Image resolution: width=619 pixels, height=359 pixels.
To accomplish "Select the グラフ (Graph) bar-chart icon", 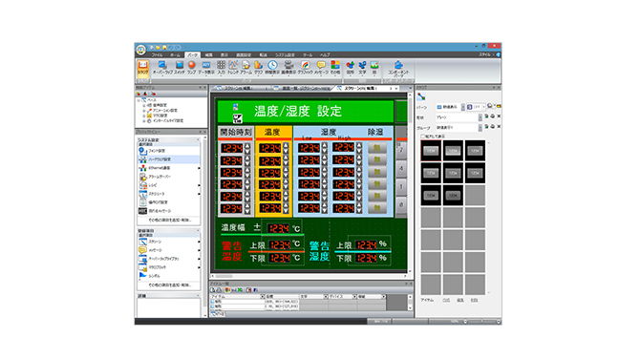I will pos(258,68).
